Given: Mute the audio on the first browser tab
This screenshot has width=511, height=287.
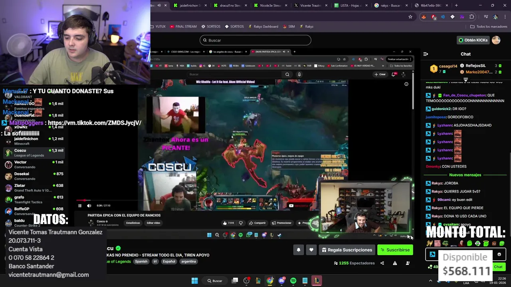Looking at the screenshot, I should pos(159,6).
